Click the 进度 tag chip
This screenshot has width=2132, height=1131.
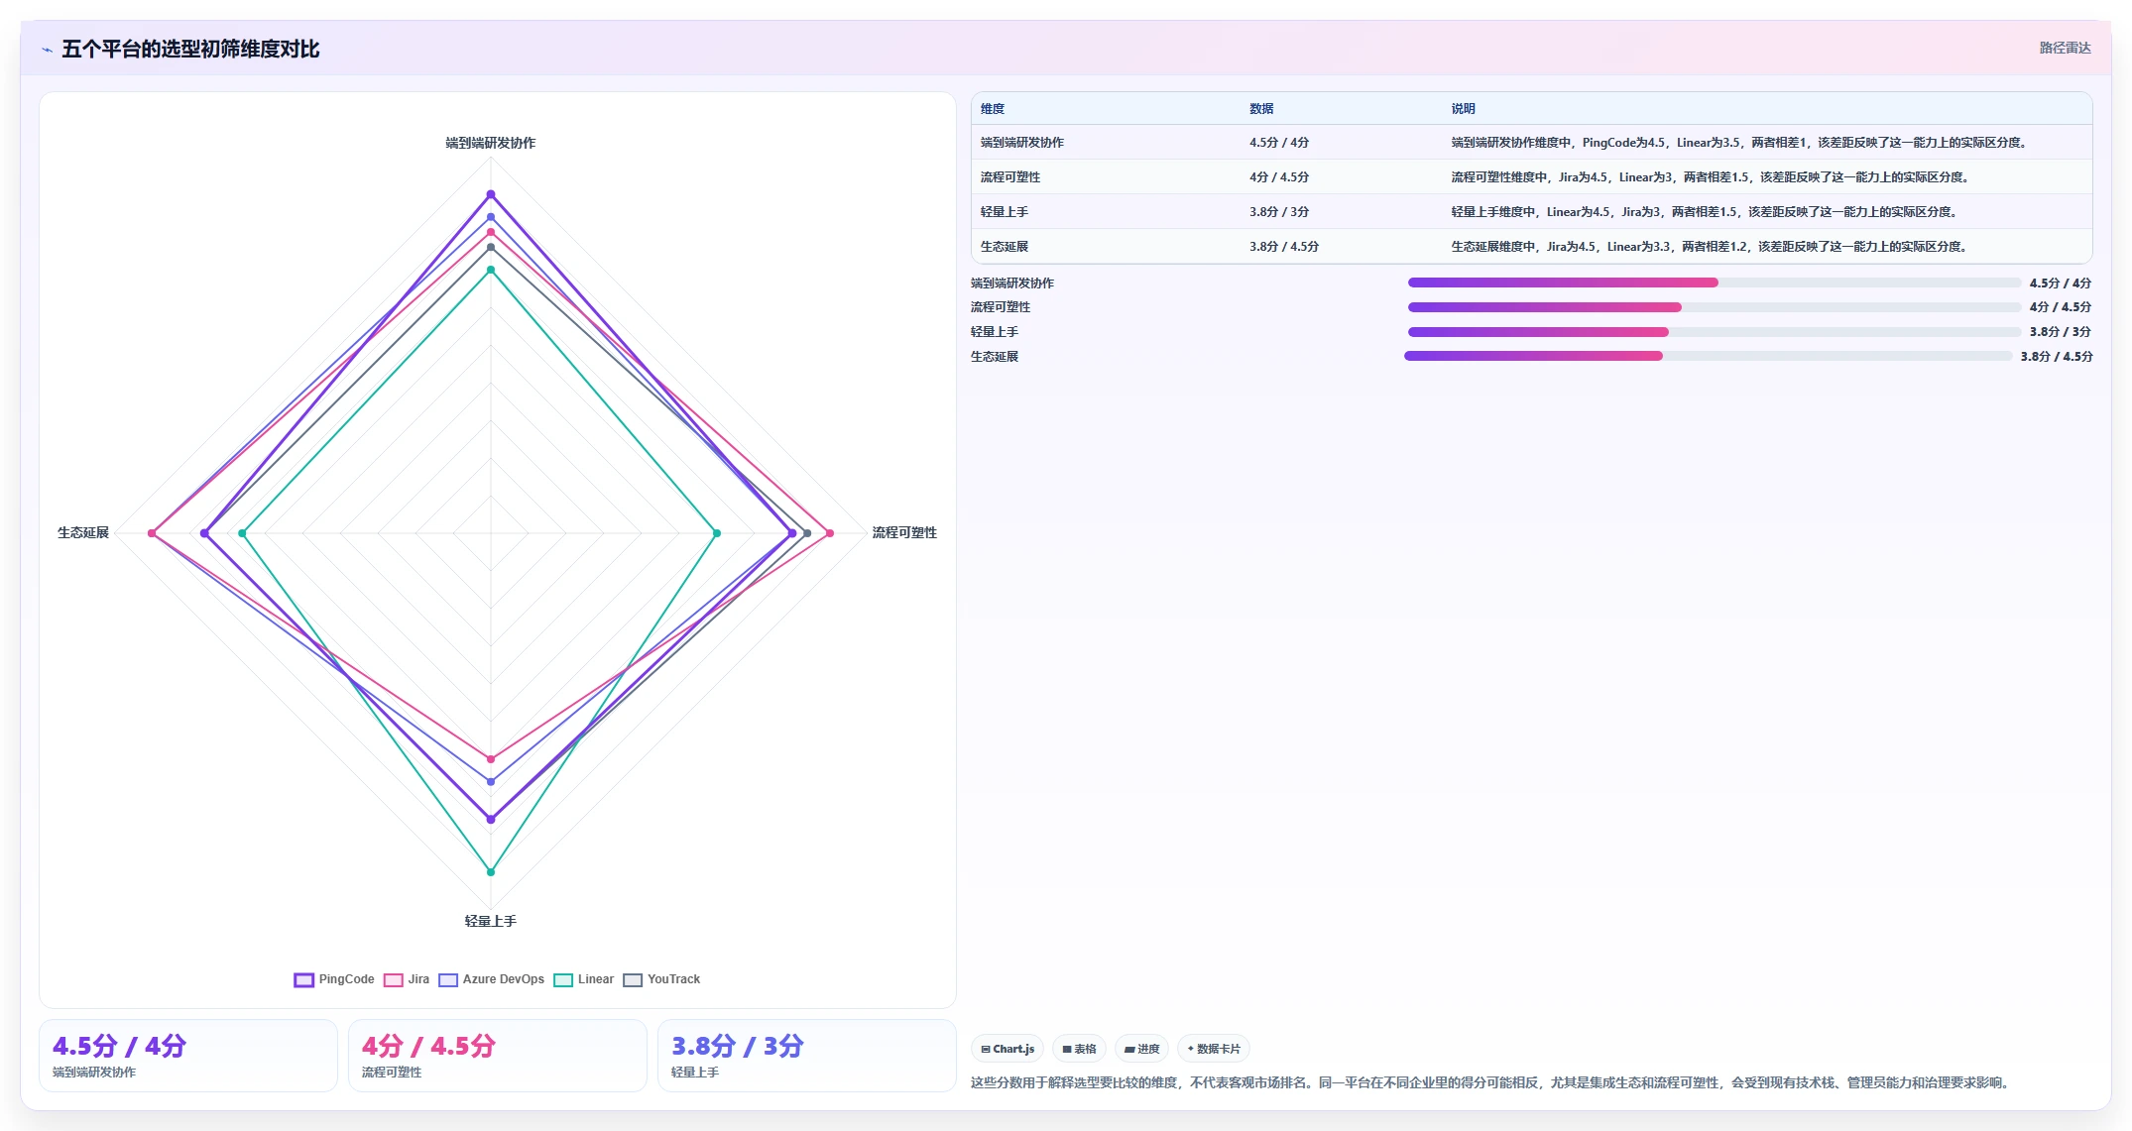tap(1141, 1049)
